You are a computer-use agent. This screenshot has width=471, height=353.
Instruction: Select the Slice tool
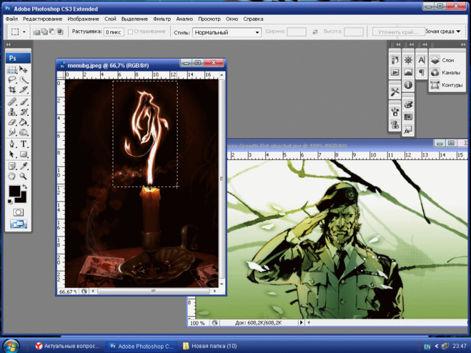tap(24, 89)
